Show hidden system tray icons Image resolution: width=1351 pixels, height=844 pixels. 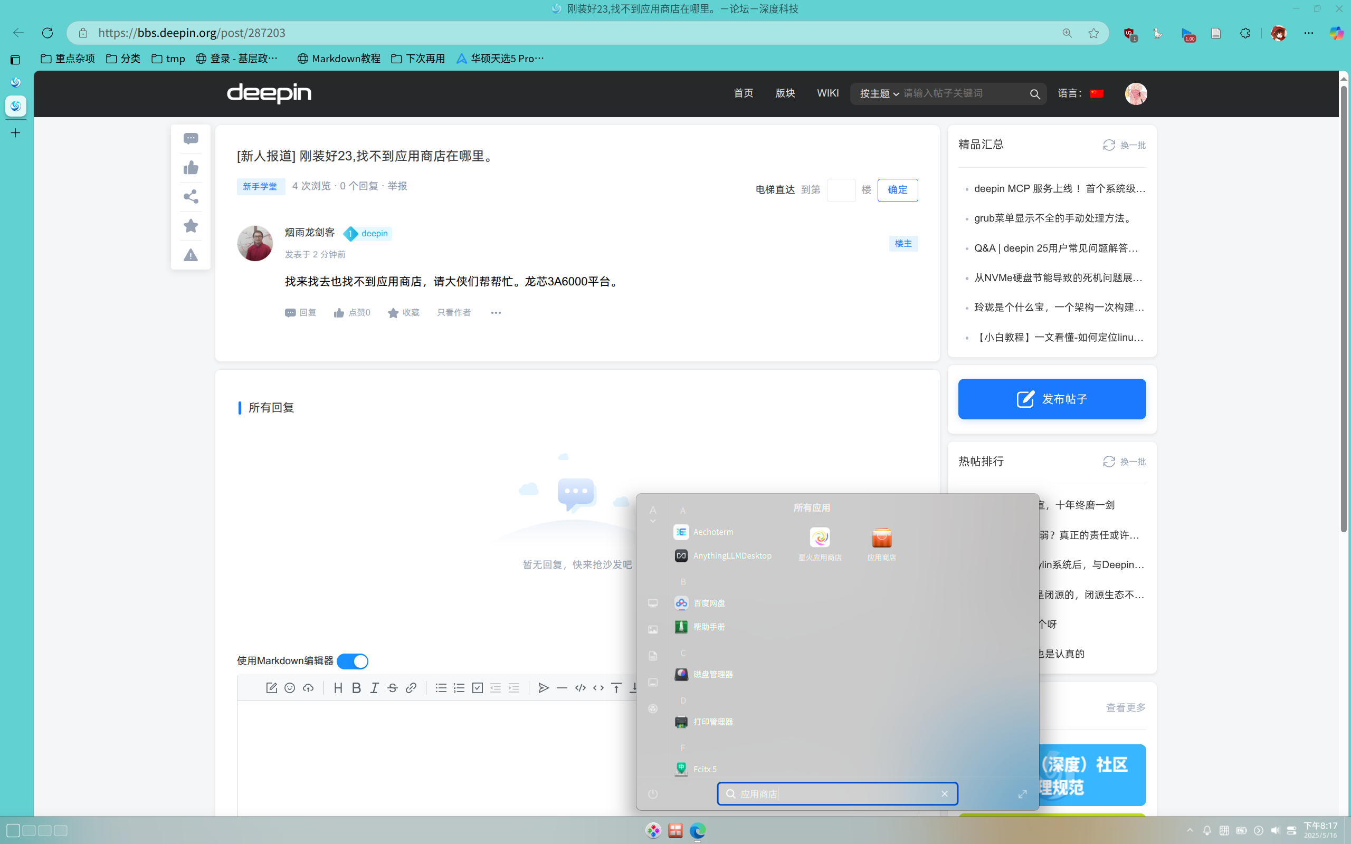(x=1190, y=830)
